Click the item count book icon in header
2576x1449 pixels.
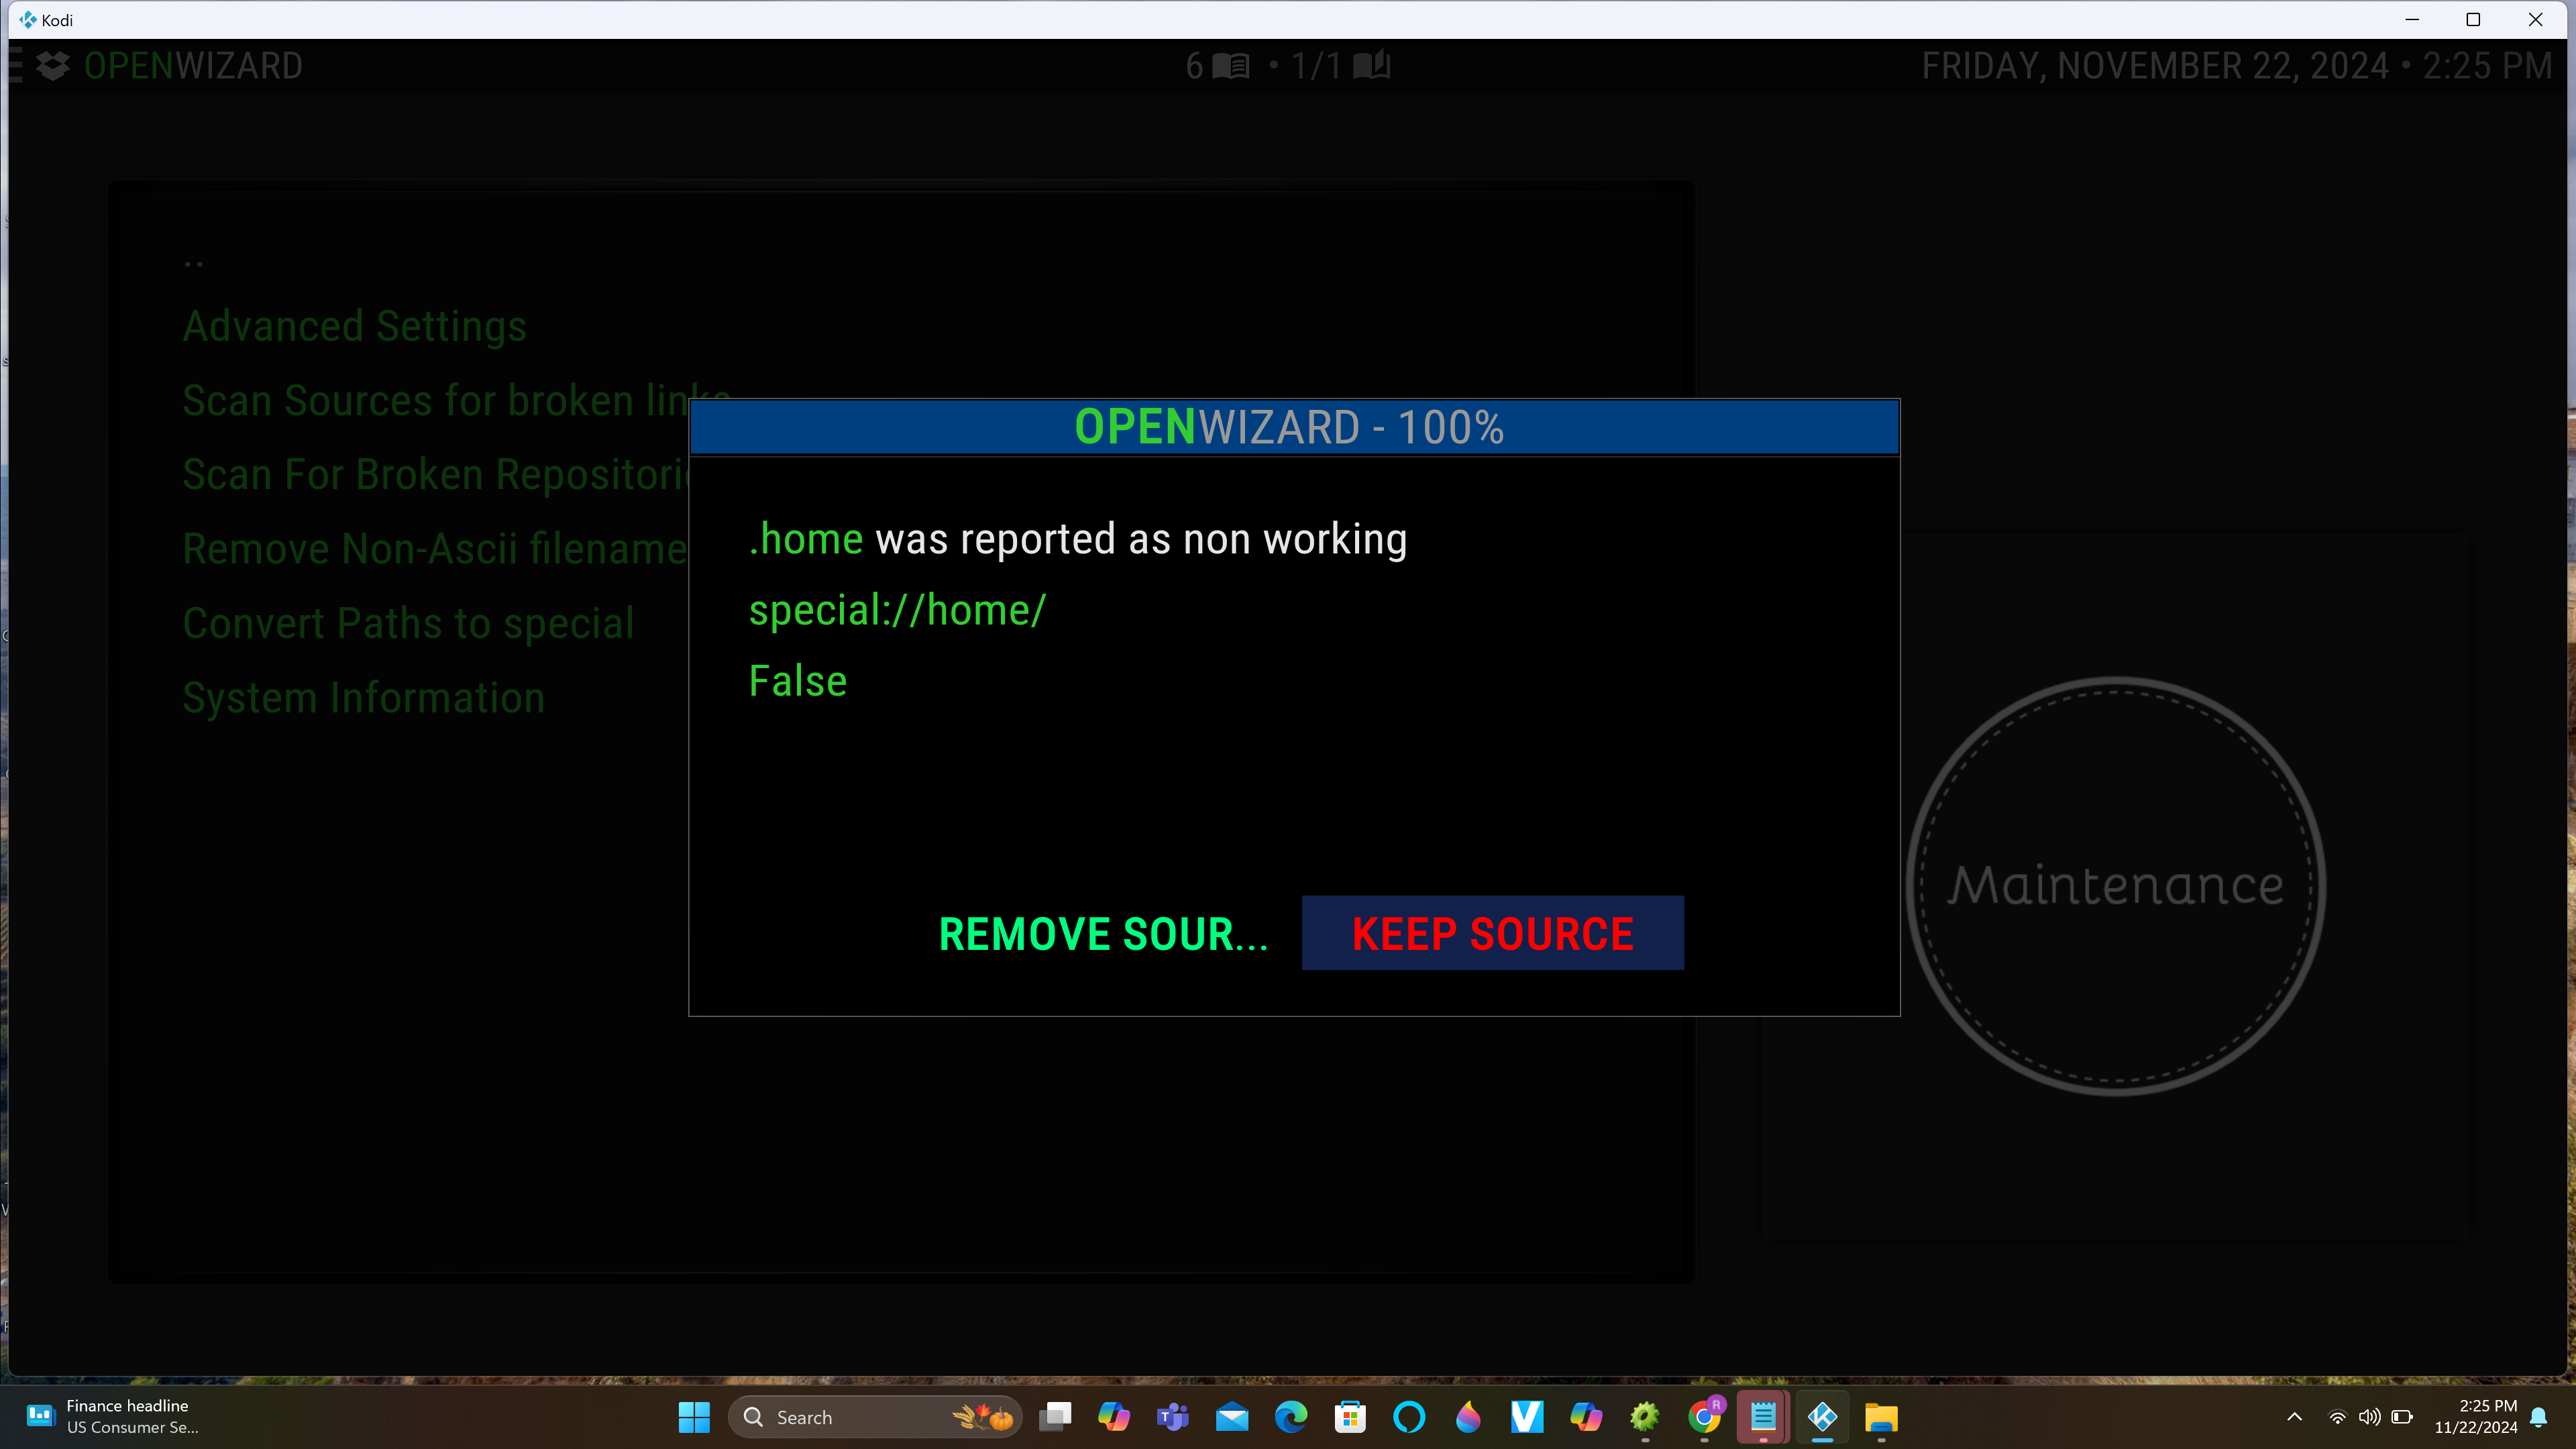pos(1231,66)
